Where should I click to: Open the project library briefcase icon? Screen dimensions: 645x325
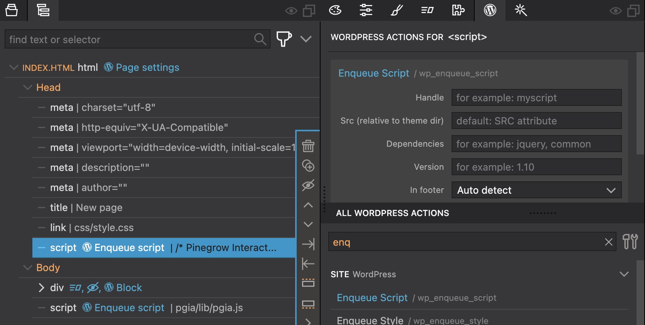click(x=12, y=10)
